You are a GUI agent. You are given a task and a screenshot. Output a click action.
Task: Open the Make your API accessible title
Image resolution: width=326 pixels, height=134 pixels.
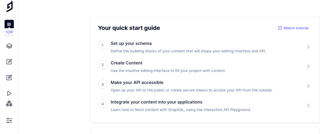coord(137,83)
